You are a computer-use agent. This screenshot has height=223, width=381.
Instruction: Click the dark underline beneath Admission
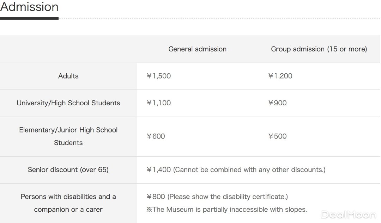tap(29, 18)
